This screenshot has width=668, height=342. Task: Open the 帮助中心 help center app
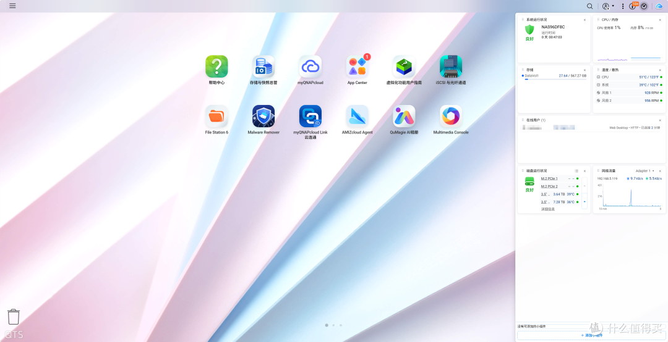click(216, 70)
